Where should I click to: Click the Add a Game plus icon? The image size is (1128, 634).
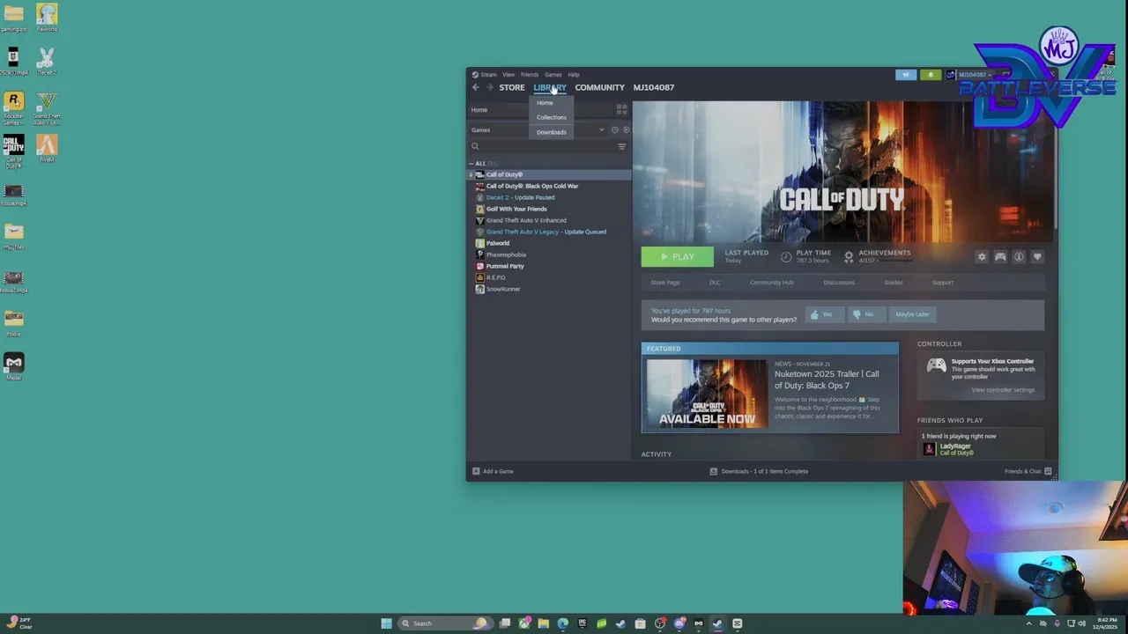[x=476, y=471]
